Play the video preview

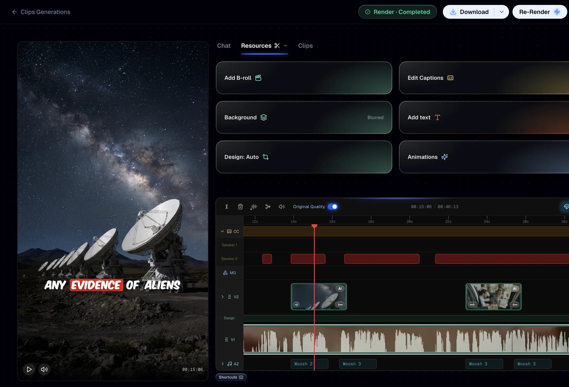tap(29, 369)
